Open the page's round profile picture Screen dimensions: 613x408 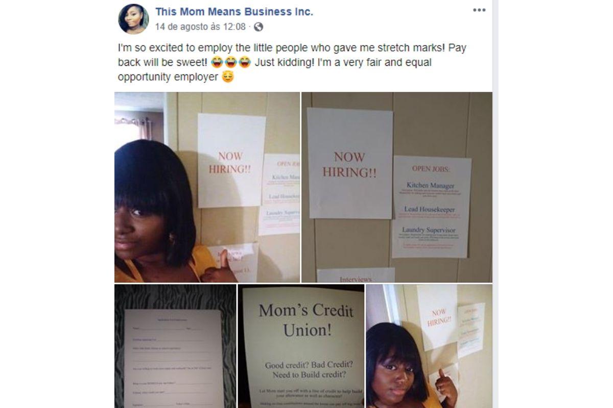[133, 19]
